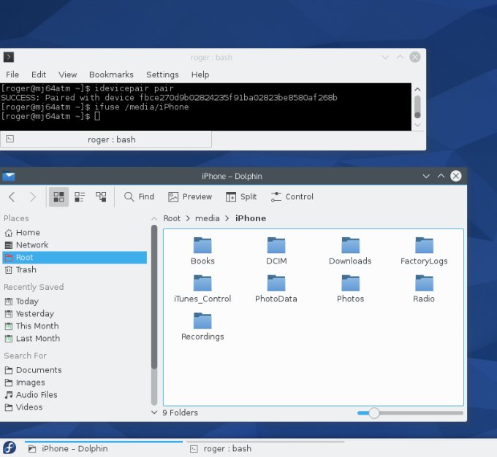Screen dimensions: 497x457
Task: Open the DCIM folder icon
Action: [276, 245]
